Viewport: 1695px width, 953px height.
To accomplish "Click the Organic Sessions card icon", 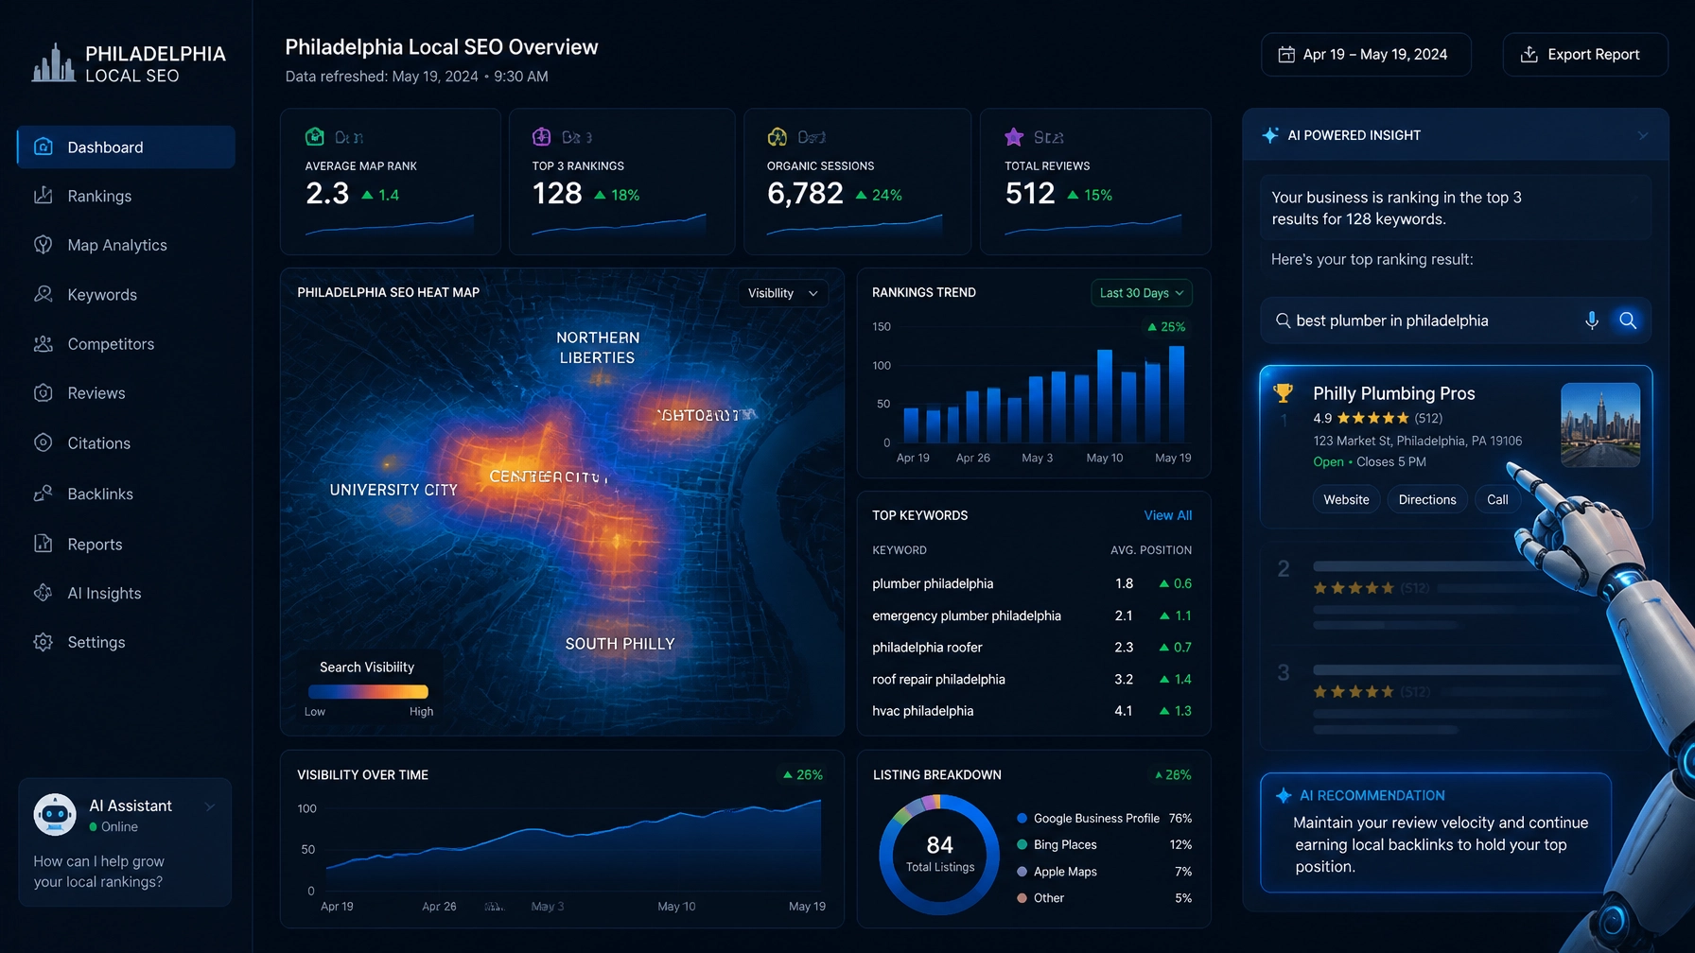I will tap(778, 137).
